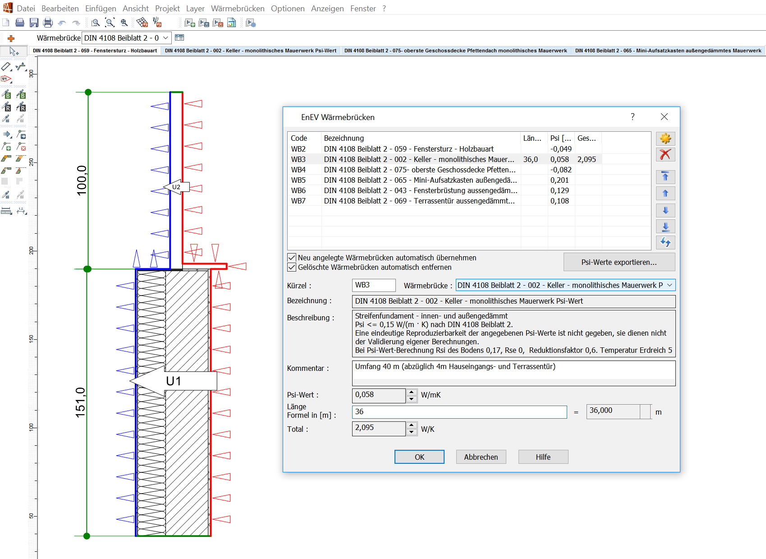Open the Projekt menu
Image resolution: width=766 pixels, height=559 pixels.
[x=167, y=9]
